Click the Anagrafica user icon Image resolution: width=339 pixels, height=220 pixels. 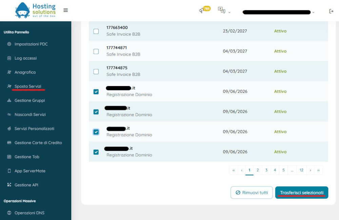[9, 72]
